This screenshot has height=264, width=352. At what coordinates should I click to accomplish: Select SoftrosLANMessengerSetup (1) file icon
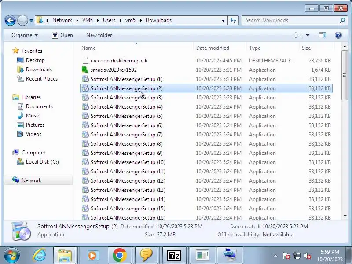(x=85, y=79)
